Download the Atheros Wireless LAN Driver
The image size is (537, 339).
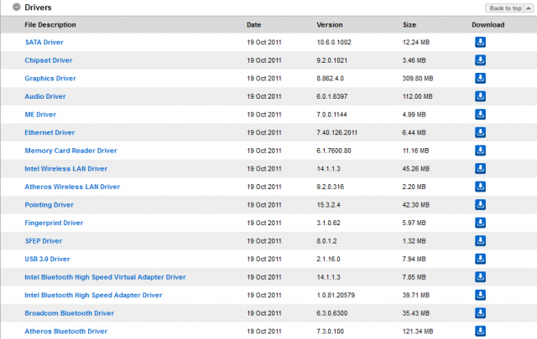click(480, 187)
